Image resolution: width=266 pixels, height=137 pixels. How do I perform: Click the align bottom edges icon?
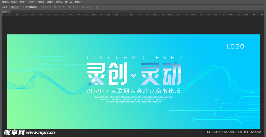point(51,7)
